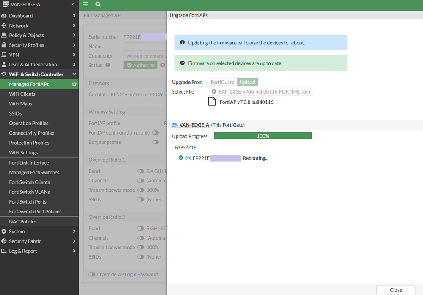Click the Security Profiles lock icon
This screenshot has height=295, width=423.
(4, 45)
